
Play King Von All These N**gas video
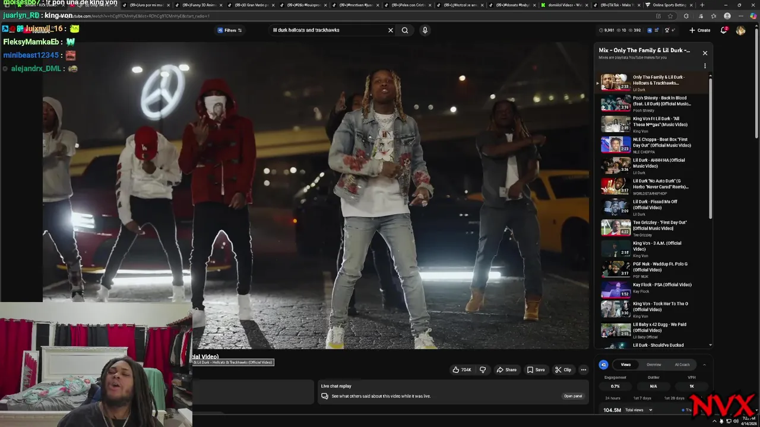653,125
